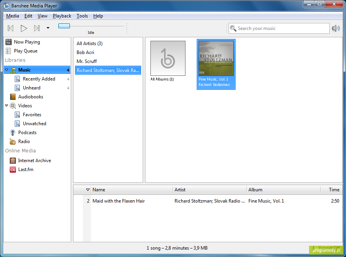This screenshot has height=257, width=346.
Task: Click the Play Queue list icon
Action: click(x=9, y=51)
